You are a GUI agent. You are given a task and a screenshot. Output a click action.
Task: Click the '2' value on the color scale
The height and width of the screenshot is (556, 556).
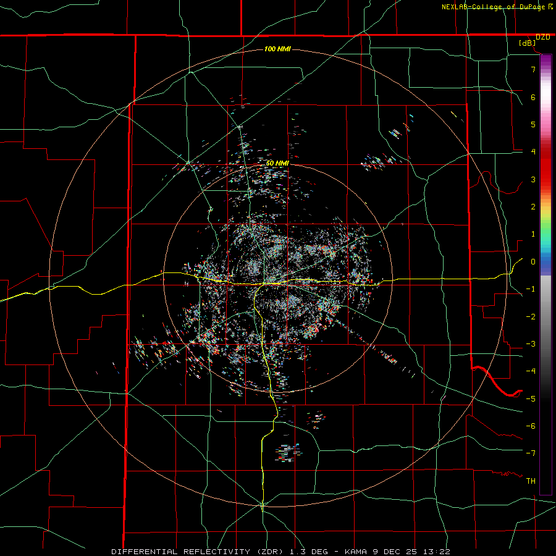pos(533,207)
